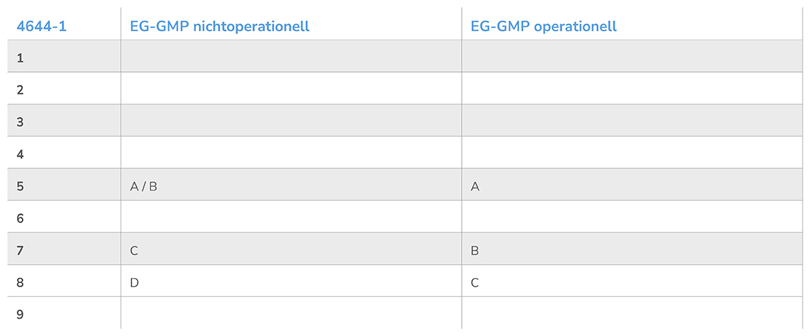Select the "C" cell under nichtoperationell
810x336 pixels.
[x=134, y=251]
